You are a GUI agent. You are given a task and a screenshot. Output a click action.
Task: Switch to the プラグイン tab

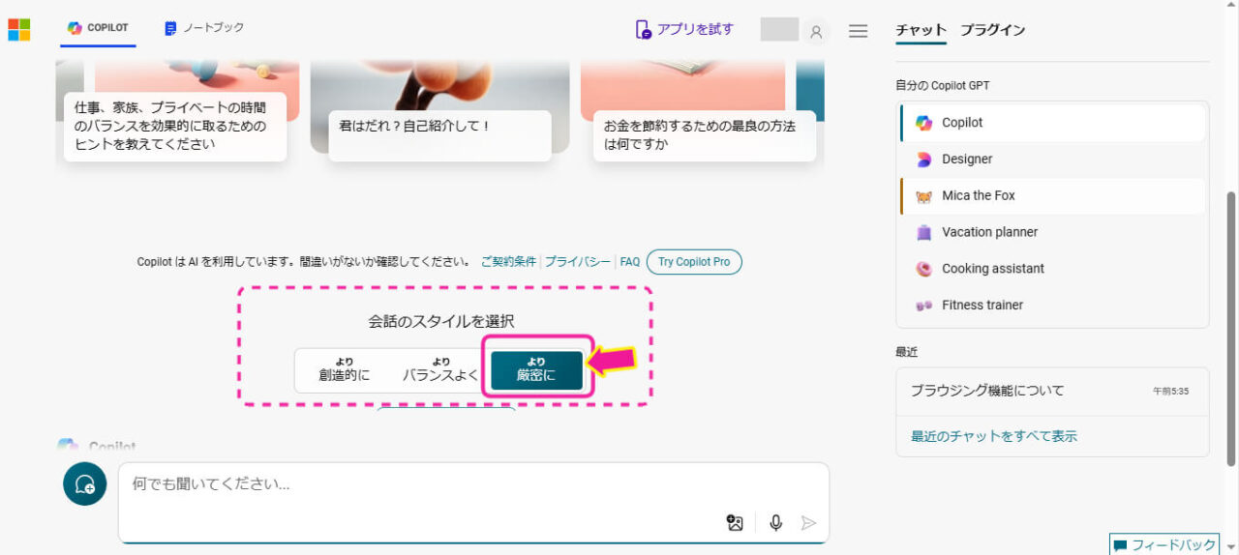click(x=992, y=30)
